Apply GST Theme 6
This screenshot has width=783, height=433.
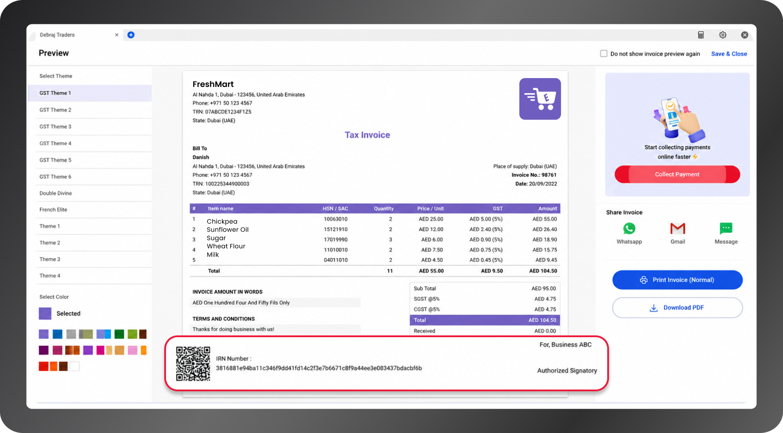point(93,177)
